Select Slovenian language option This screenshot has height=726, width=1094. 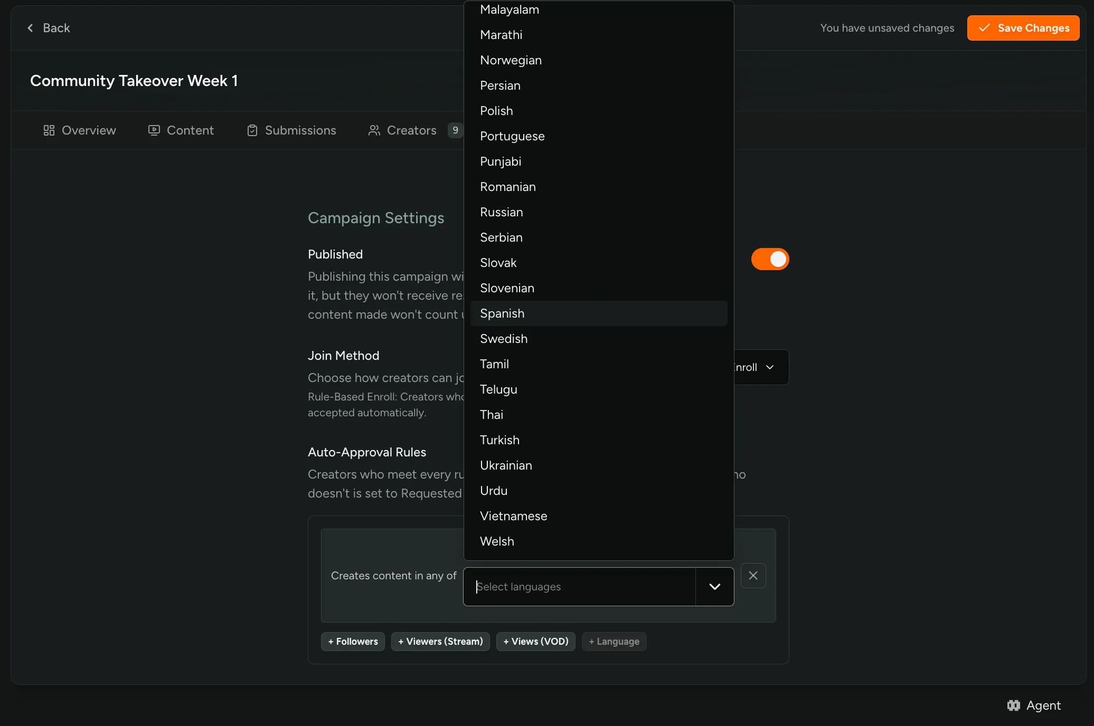coord(599,288)
